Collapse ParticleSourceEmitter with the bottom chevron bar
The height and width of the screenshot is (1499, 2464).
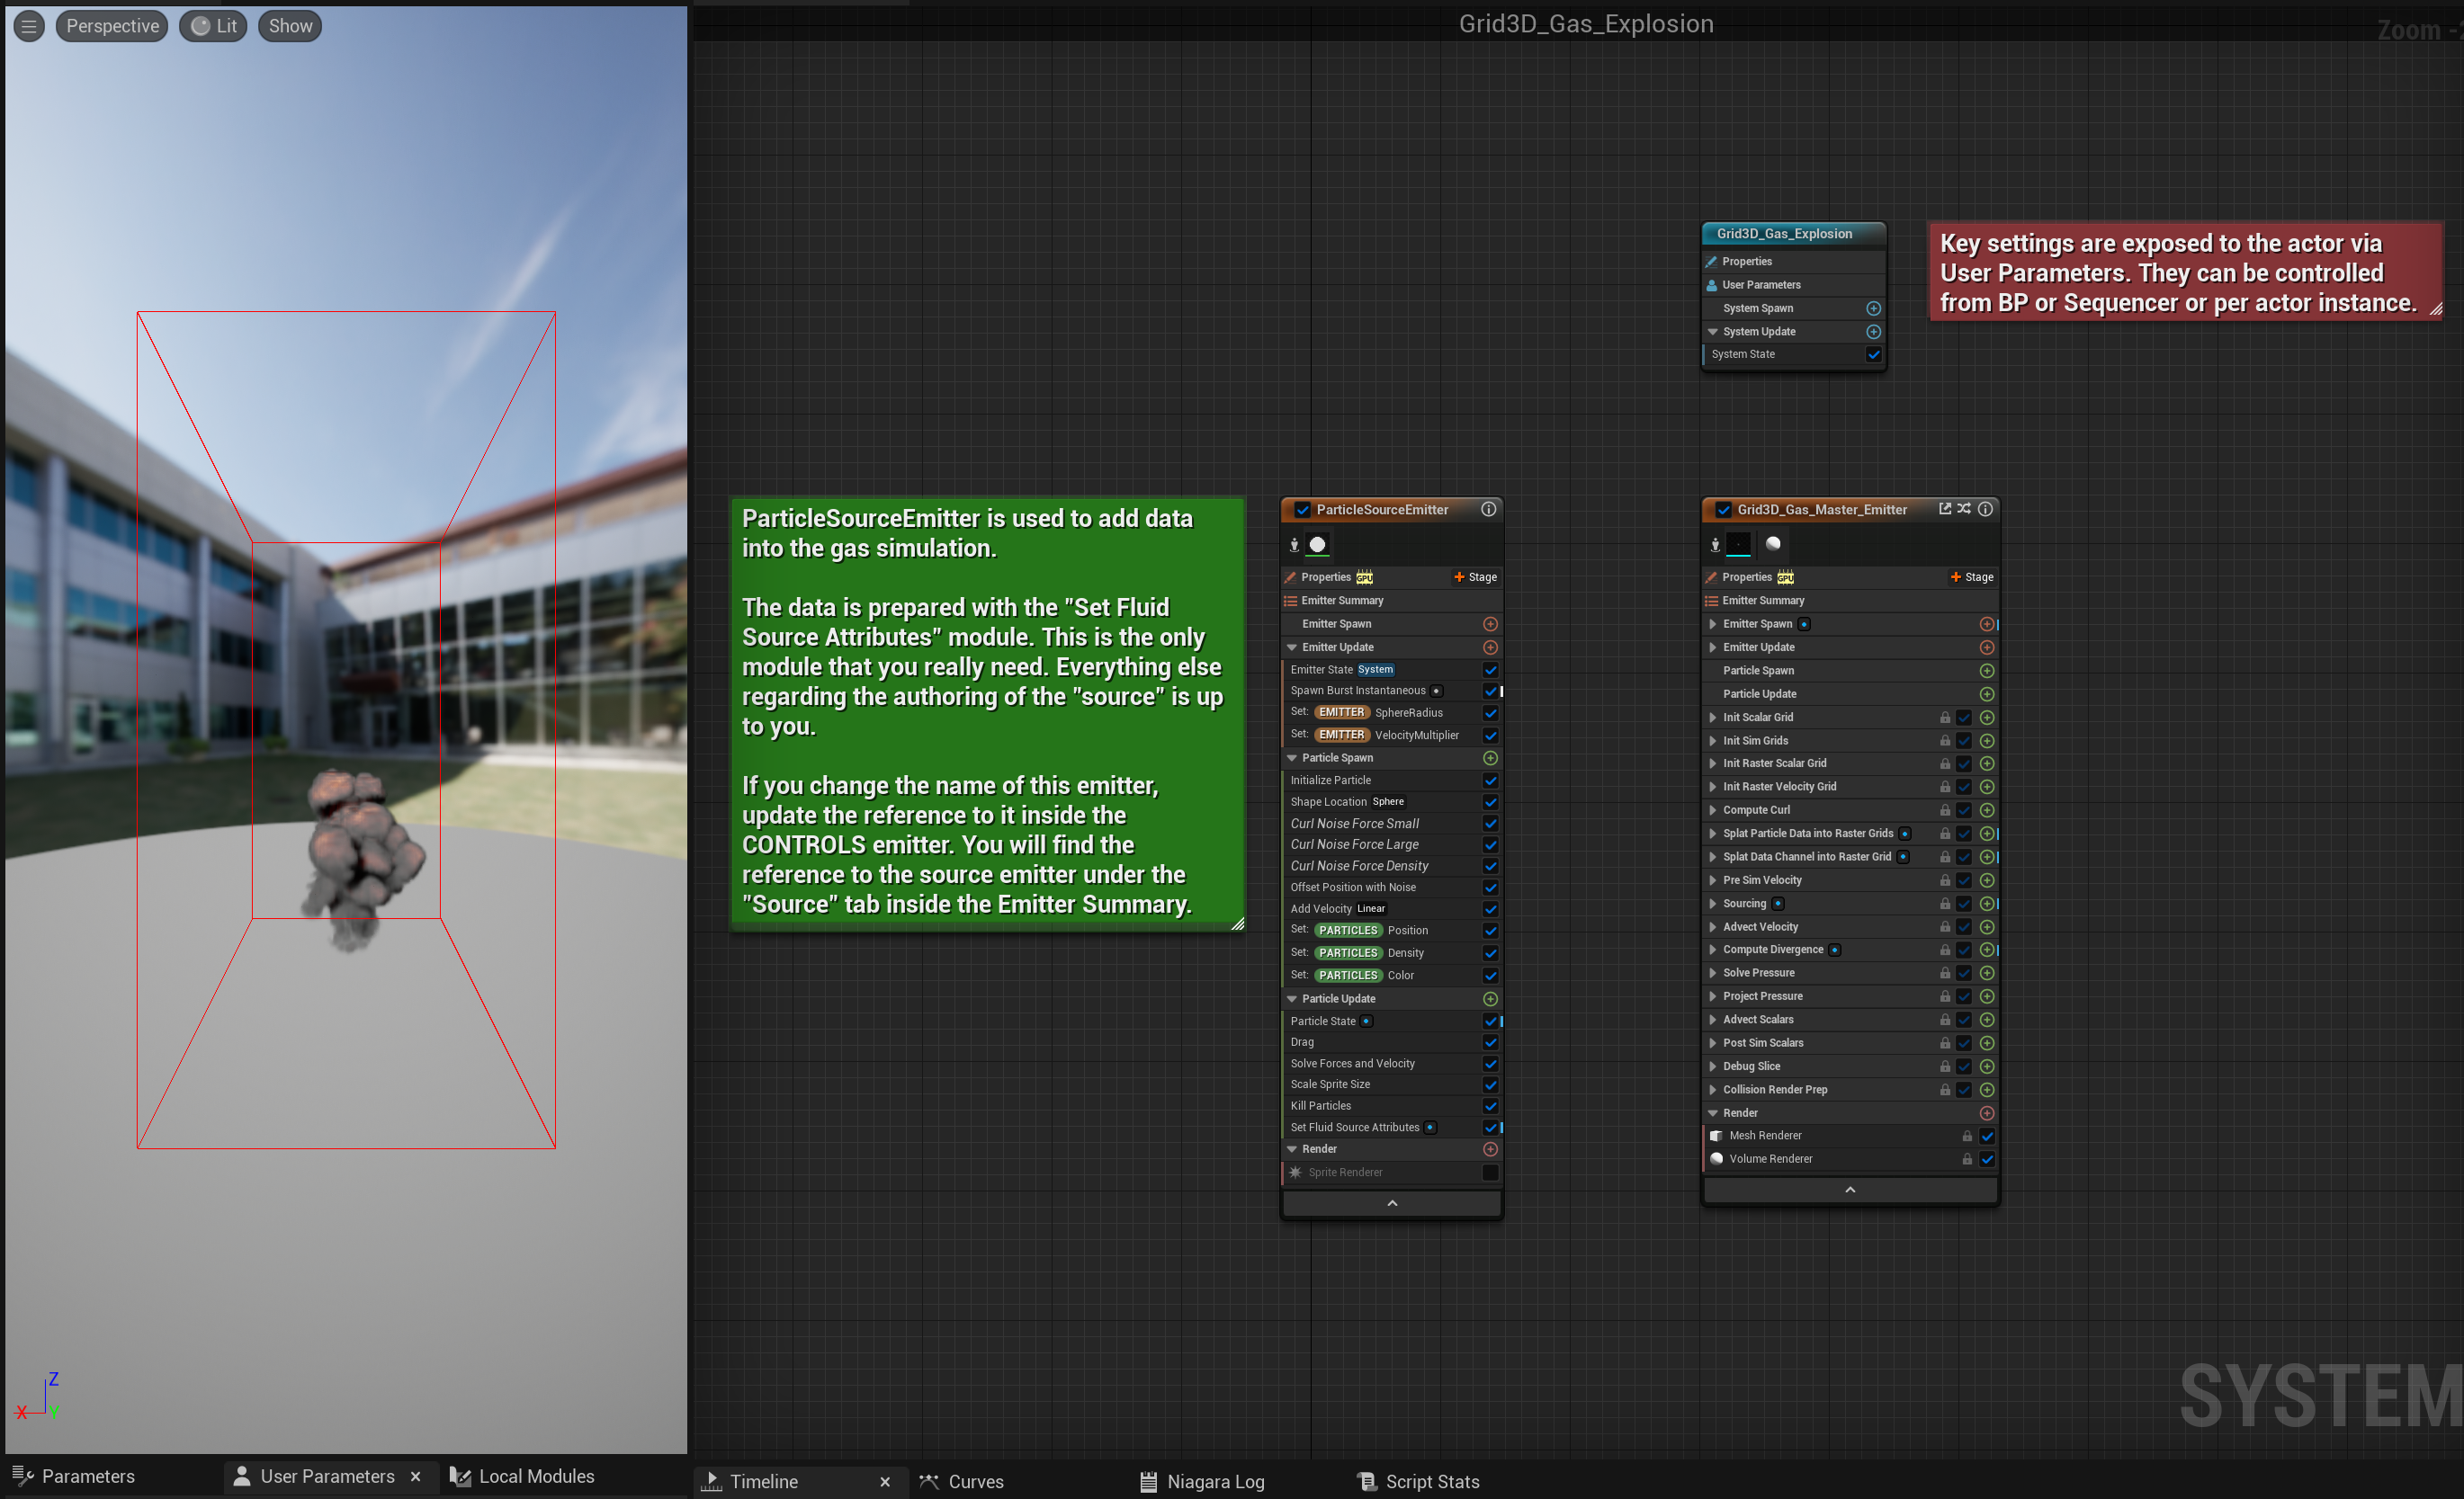[1391, 1204]
